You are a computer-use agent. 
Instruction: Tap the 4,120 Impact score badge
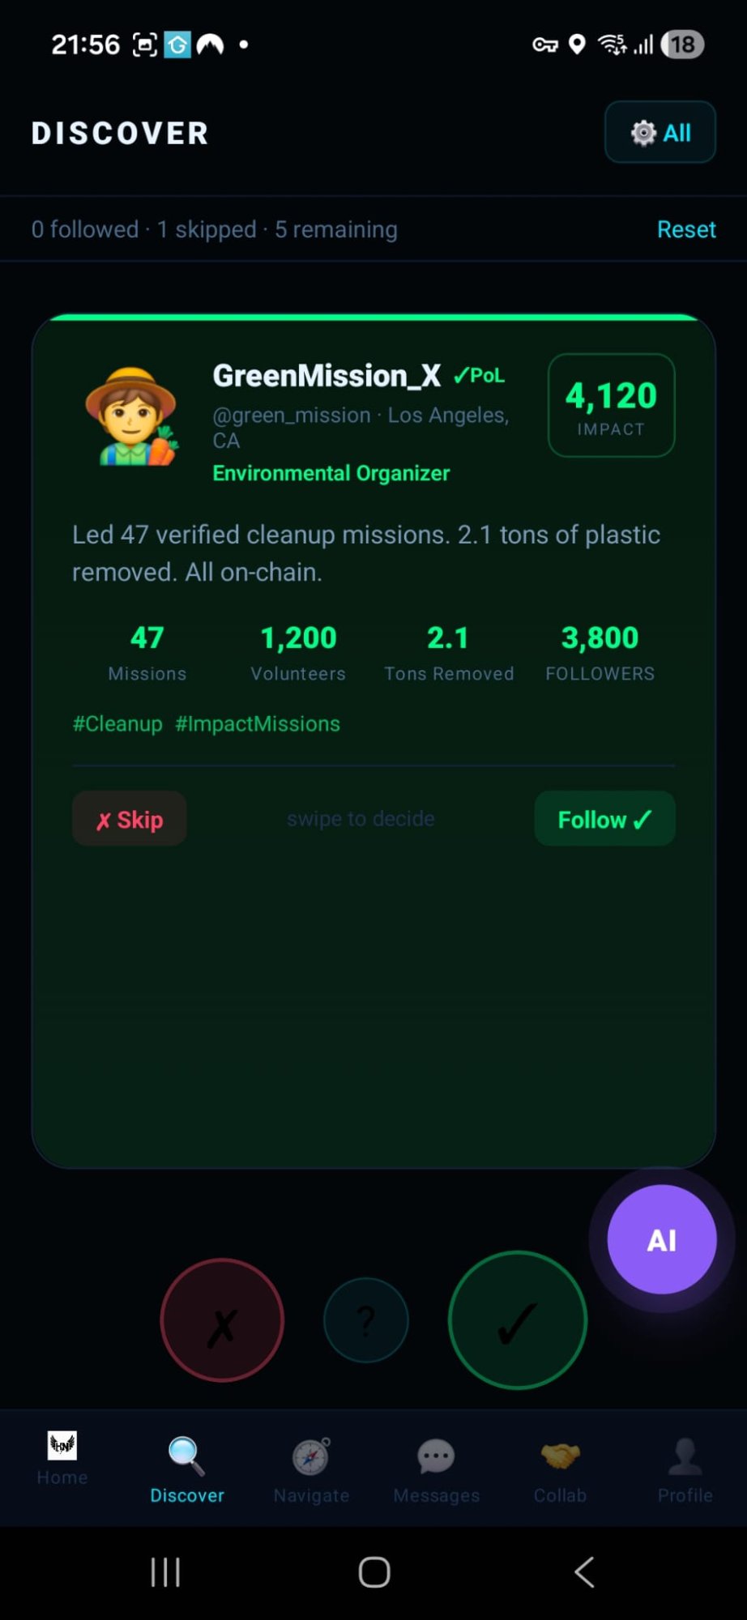click(x=611, y=405)
